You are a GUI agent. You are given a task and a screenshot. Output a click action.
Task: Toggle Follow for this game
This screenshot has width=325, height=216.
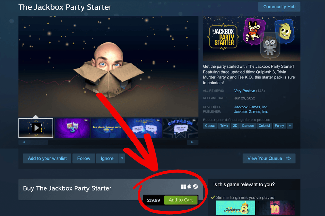84,158
